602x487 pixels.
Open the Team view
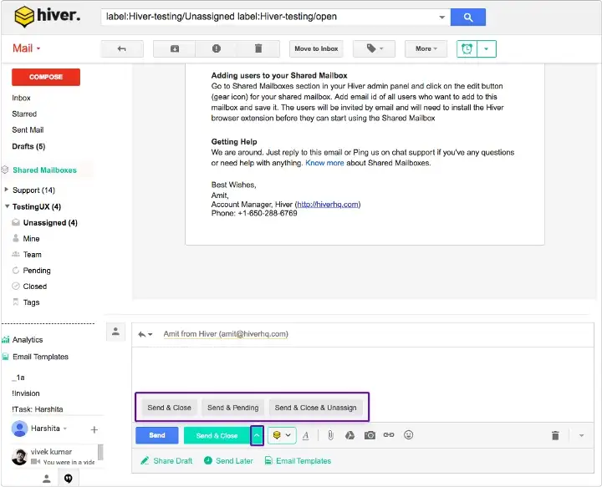(x=32, y=255)
